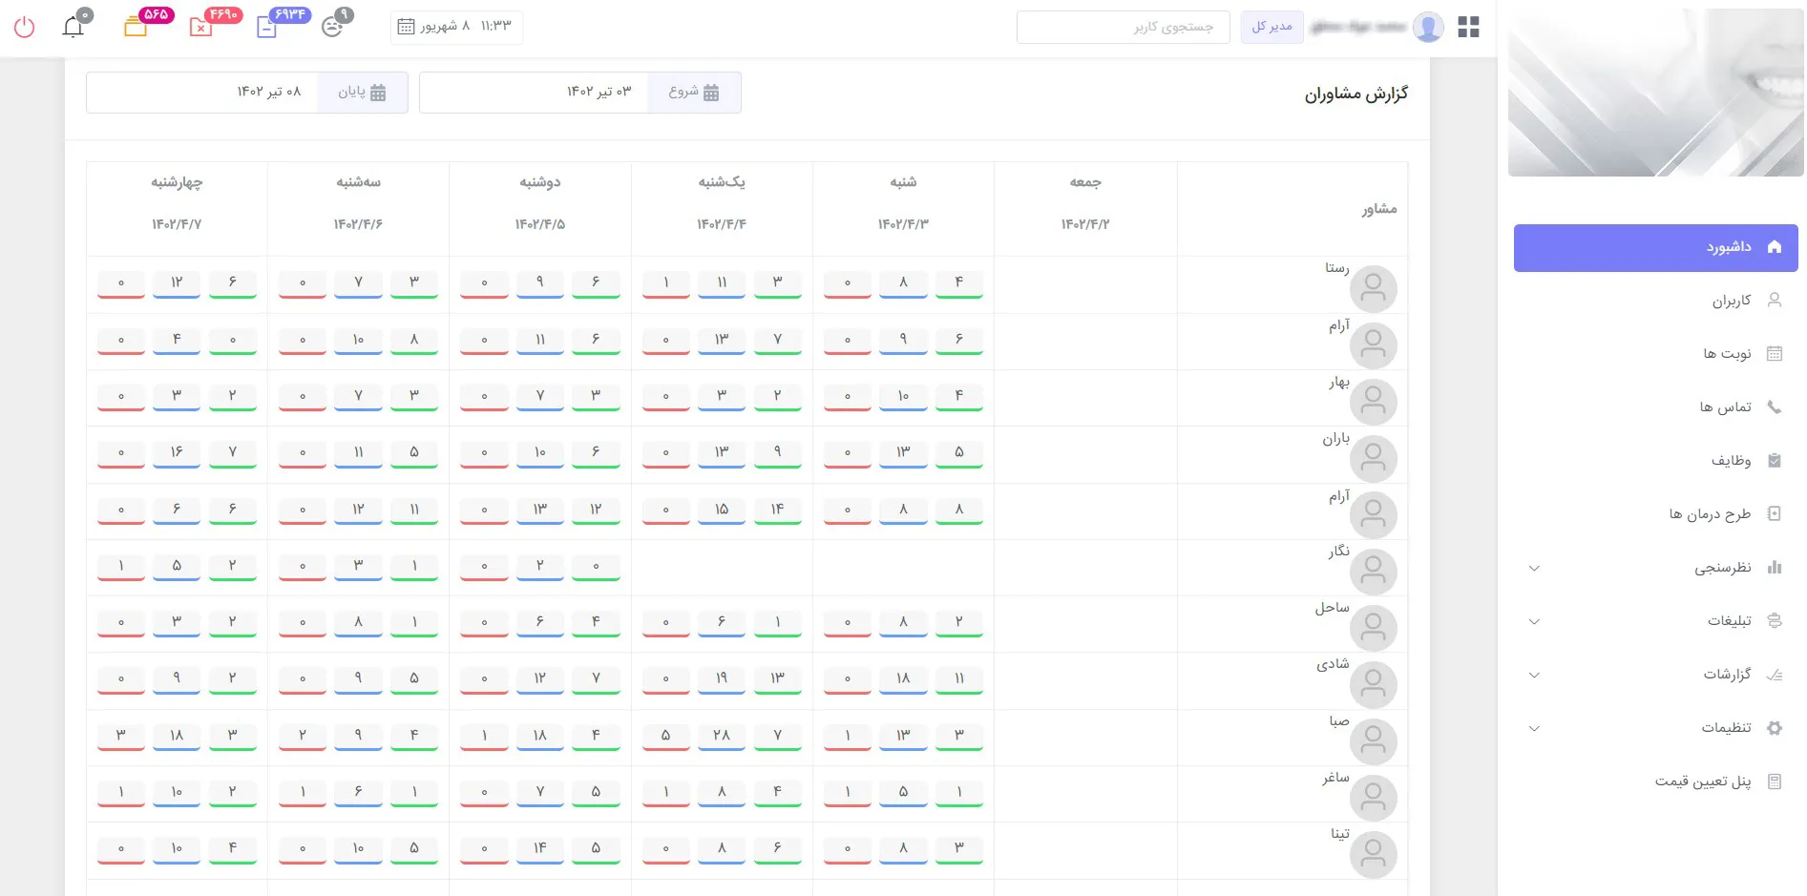Open the پایان end date picker

tap(362, 93)
